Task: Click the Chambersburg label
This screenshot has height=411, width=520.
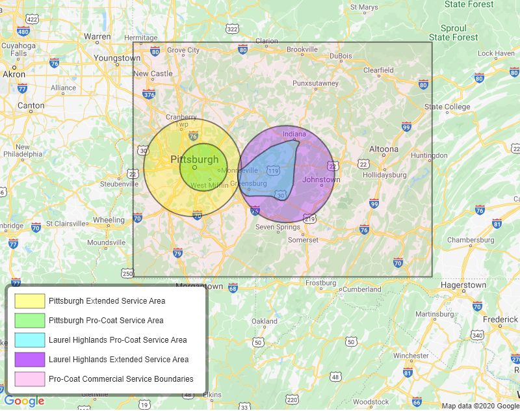Action: pos(471,240)
